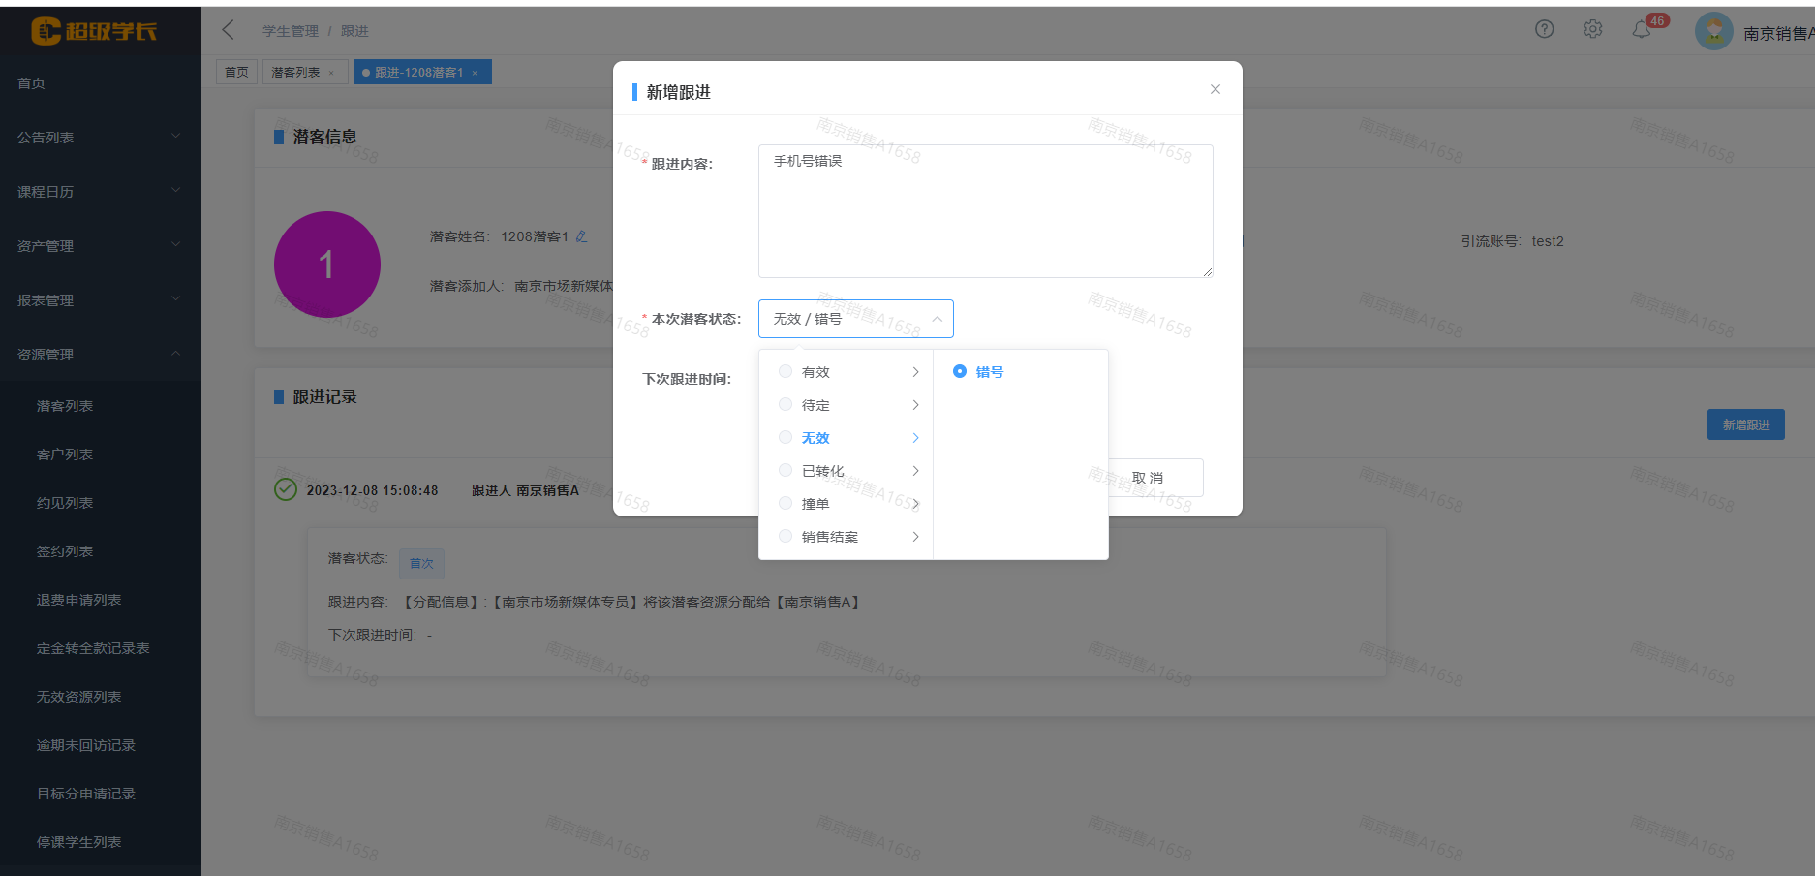Expand the 销售结案 submenu arrow
Image resolution: width=1815 pixels, height=876 pixels.
click(x=915, y=537)
